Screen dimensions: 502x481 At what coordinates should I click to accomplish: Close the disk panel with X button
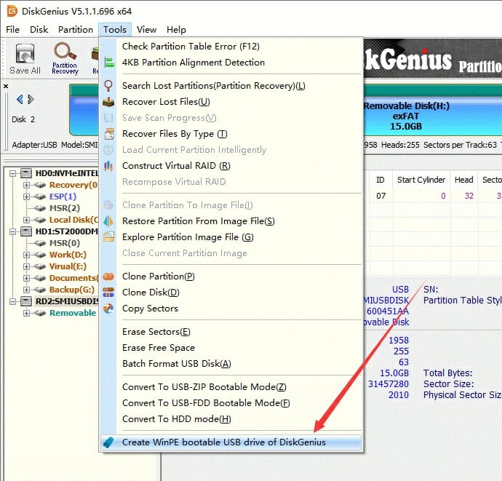tap(6, 86)
